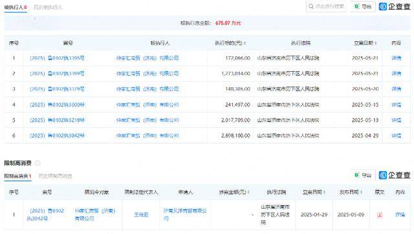Open company link in row 1 of 被执行人
The image size is (414, 234).
point(147,58)
